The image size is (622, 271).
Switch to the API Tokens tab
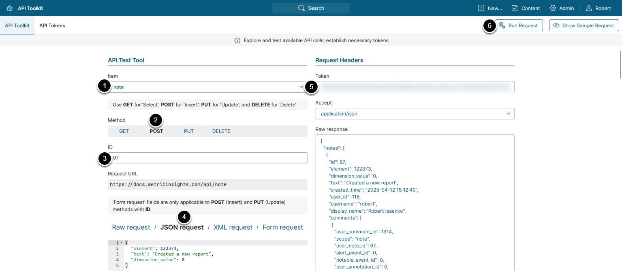(52, 26)
